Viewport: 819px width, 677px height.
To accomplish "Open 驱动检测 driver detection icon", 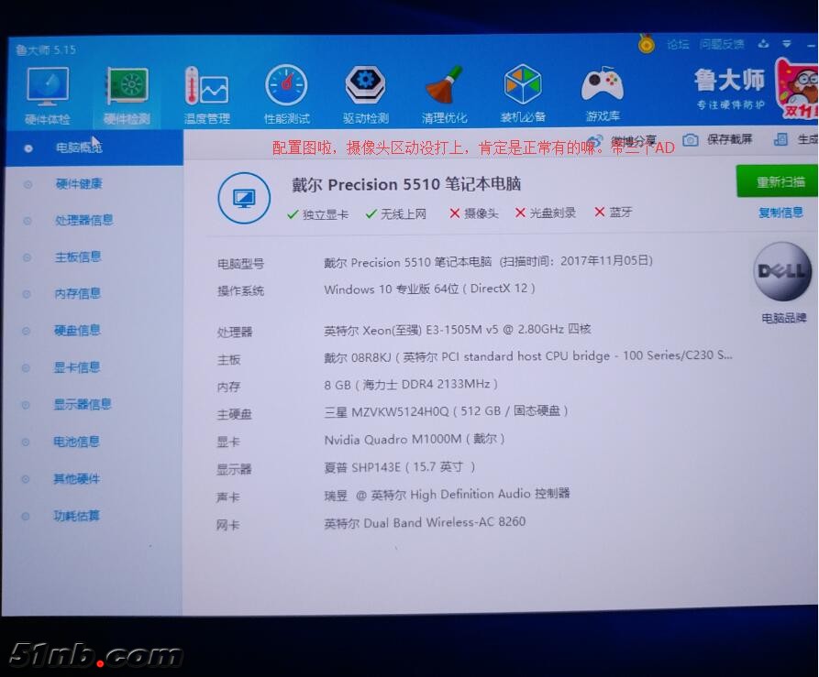I will coord(366,84).
